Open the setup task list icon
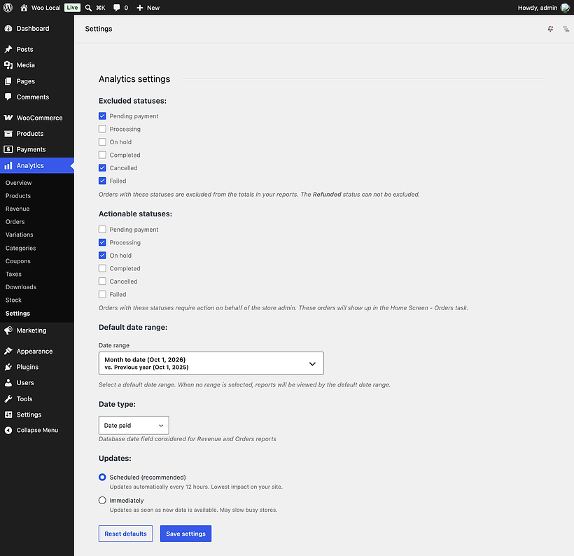Screen dimensions: 574x556 point(566,29)
